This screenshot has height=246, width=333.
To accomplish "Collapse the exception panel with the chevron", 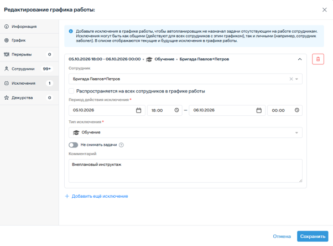I will click(x=300, y=59).
